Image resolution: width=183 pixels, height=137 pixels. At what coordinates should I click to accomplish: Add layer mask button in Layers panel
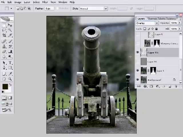click(x=151, y=86)
